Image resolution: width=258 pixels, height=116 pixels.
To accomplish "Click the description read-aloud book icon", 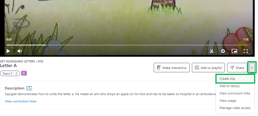I will pos(29,88).
